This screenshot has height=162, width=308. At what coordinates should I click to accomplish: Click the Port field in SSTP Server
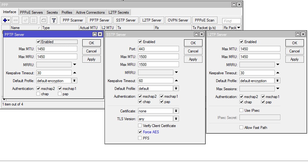coord(158,49)
